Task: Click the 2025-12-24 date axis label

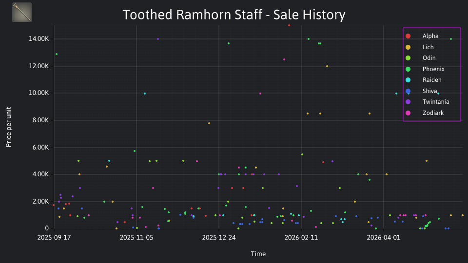Action: pos(219,237)
